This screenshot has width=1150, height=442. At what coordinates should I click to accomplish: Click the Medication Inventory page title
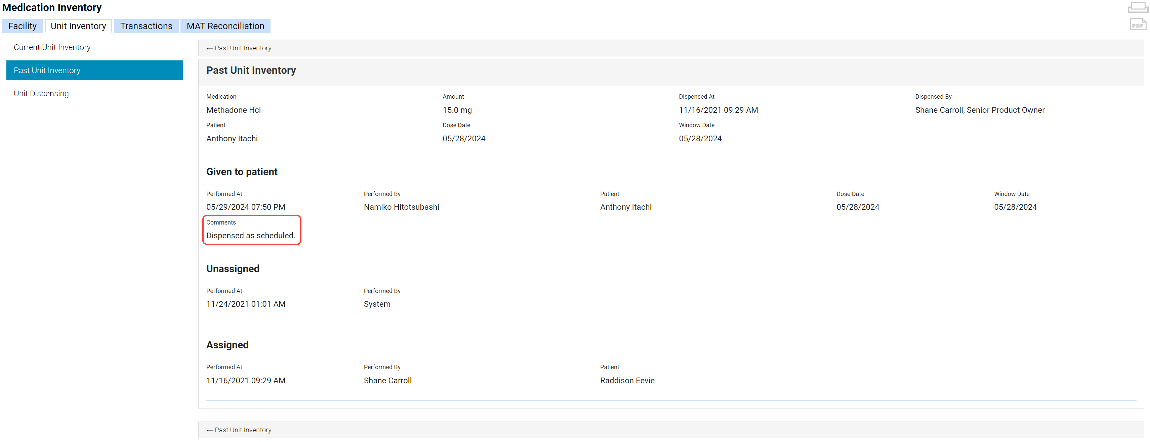tap(52, 8)
